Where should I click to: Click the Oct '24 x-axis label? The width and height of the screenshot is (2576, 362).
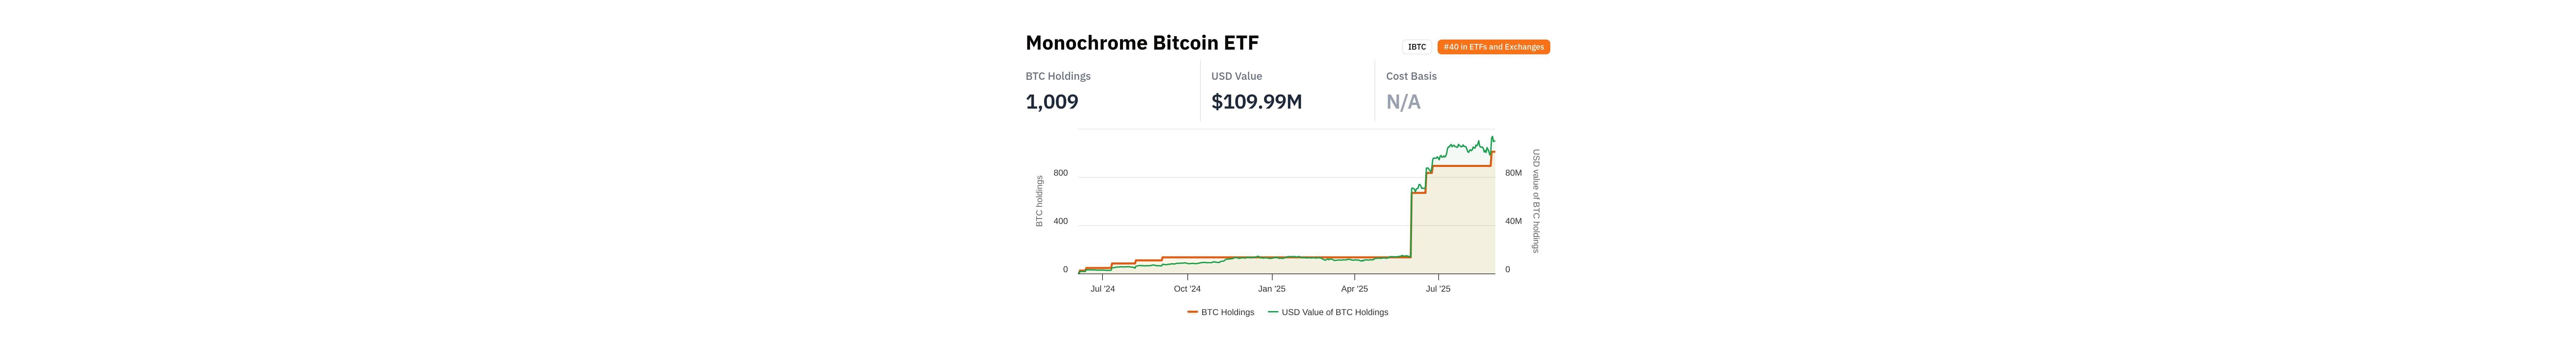coord(1187,289)
